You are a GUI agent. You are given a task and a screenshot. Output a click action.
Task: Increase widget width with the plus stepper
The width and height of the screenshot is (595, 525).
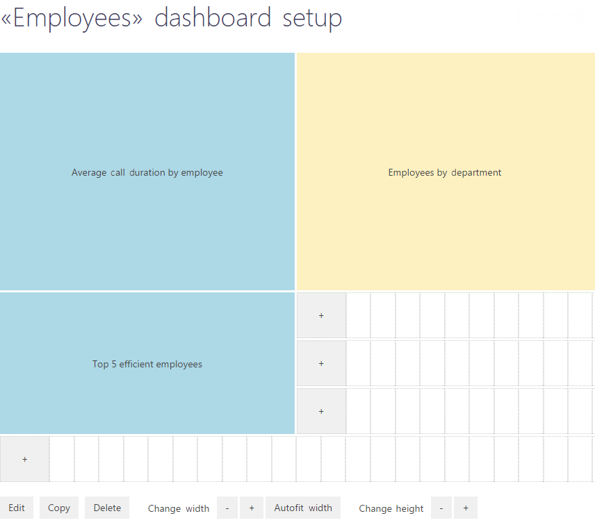pos(251,508)
